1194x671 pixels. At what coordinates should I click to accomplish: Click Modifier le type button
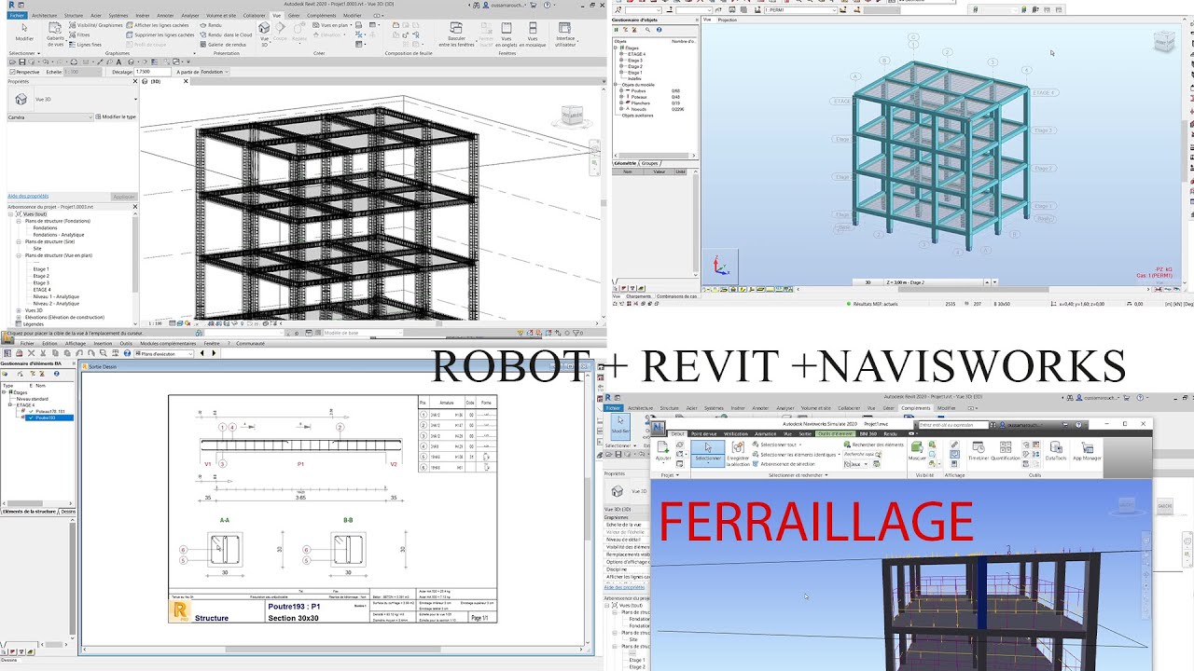tap(117, 117)
